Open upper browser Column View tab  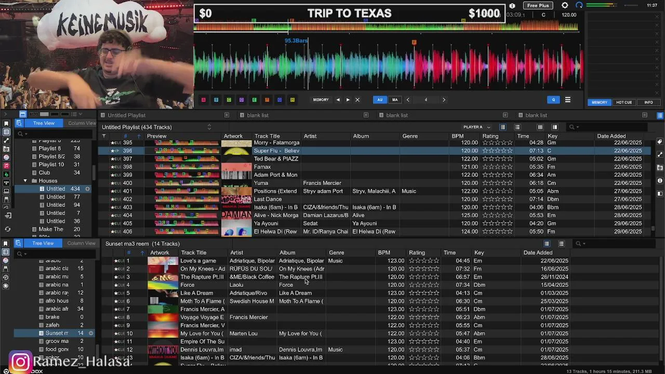click(82, 123)
